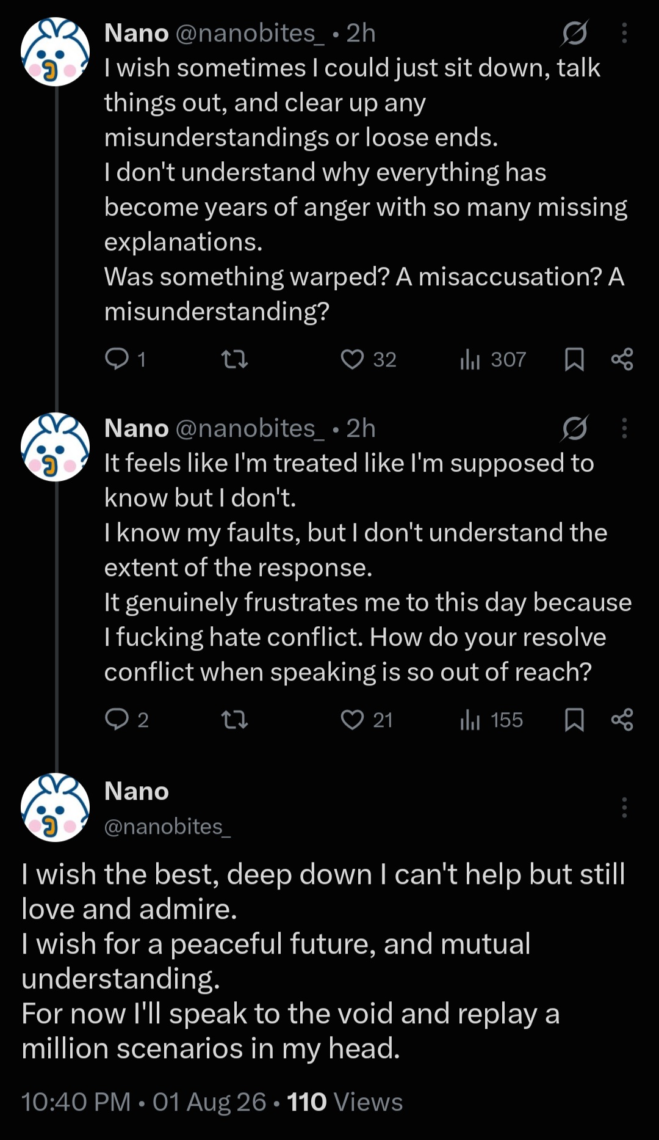Retweet the first Nano tweet
The height and width of the screenshot is (1140, 659).
234,359
